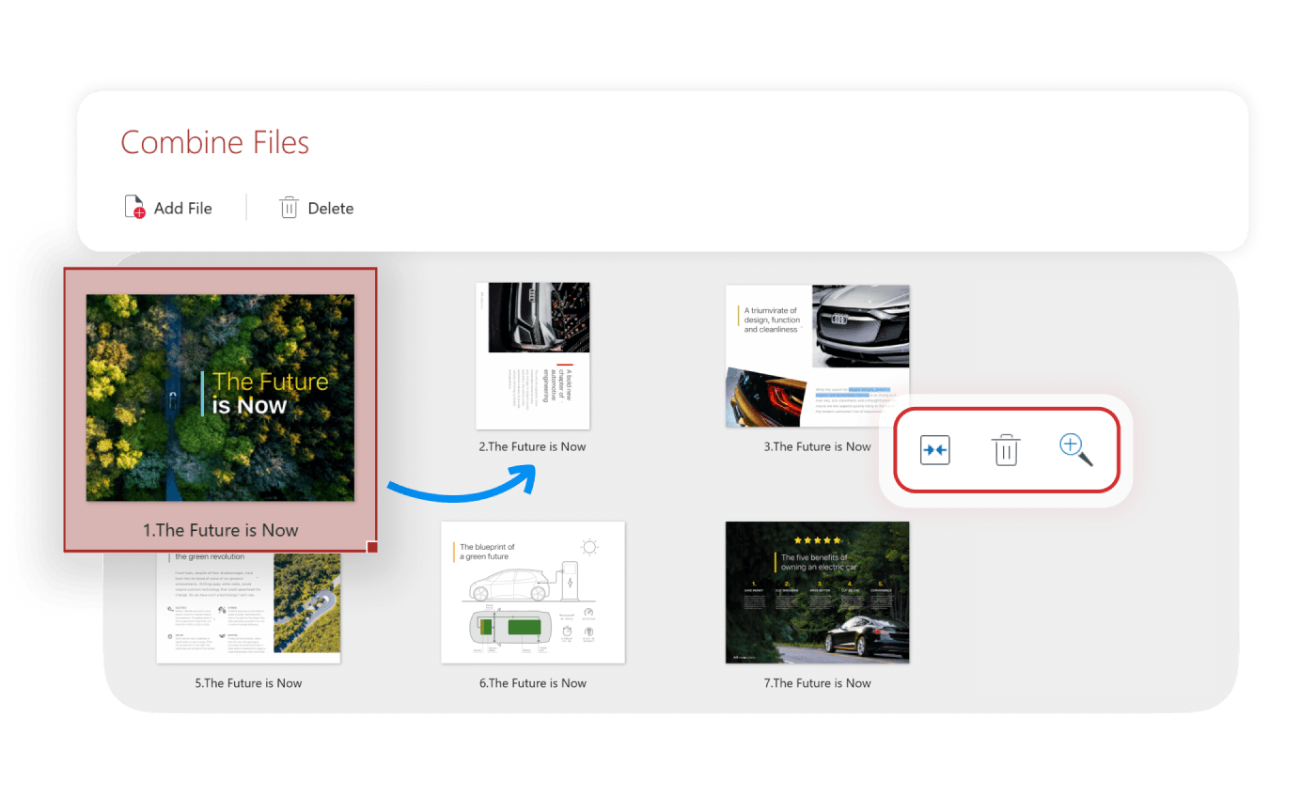Image resolution: width=1316 pixels, height=811 pixels.
Task: Click the combine arrows icon in floating toolbar
Action: click(x=935, y=450)
